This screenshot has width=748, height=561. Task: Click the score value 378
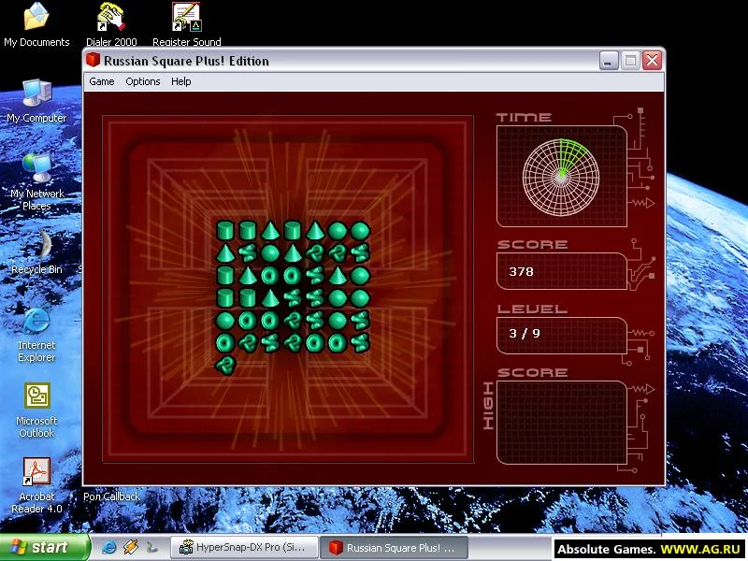point(521,271)
